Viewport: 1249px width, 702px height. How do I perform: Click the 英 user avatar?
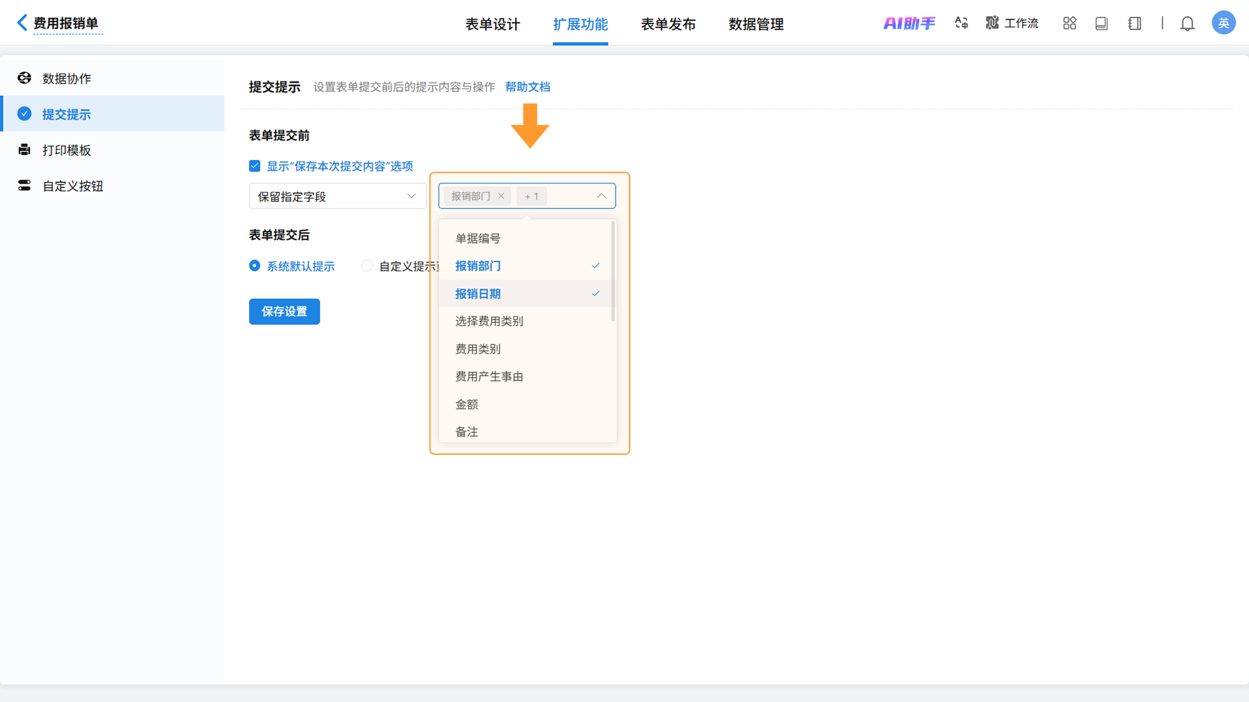pyautogui.click(x=1223, y=23)
